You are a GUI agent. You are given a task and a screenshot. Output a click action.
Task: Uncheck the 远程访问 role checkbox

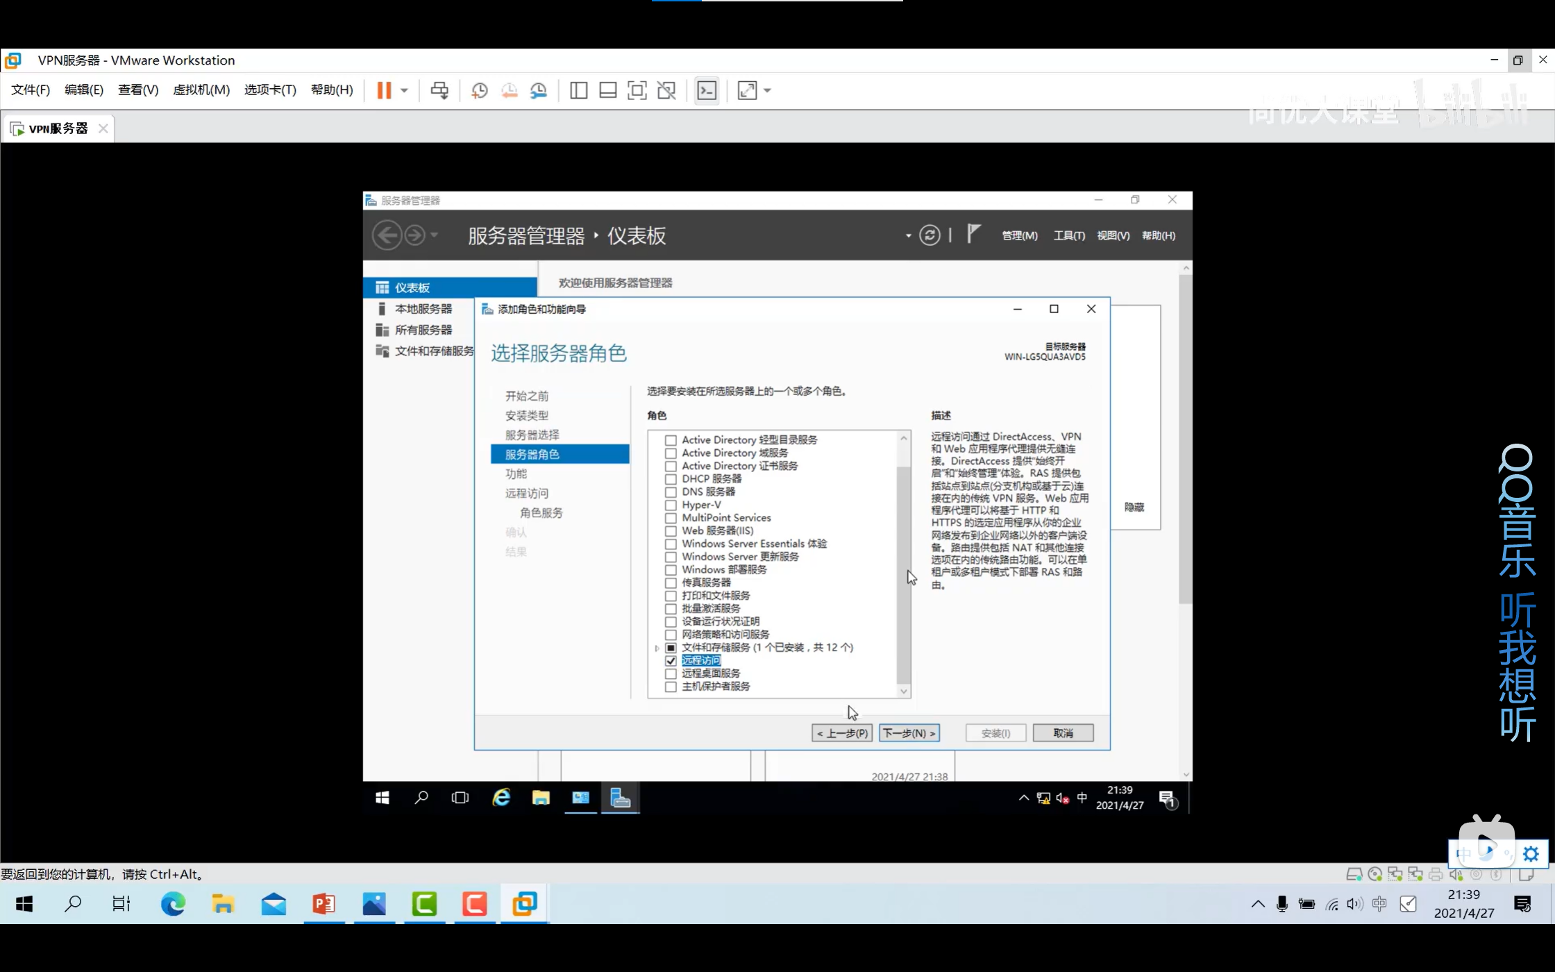coord(671,661)
